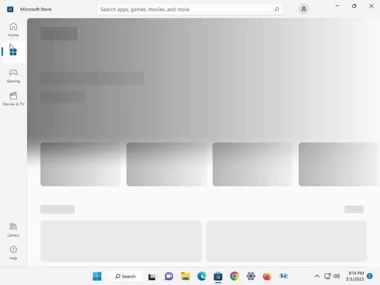Open notifications badge showing 2

[x=370, y=276]
